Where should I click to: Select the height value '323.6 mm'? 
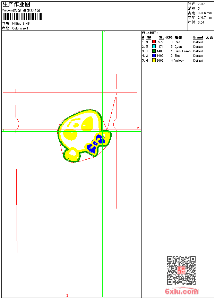(x=205, y=13)
